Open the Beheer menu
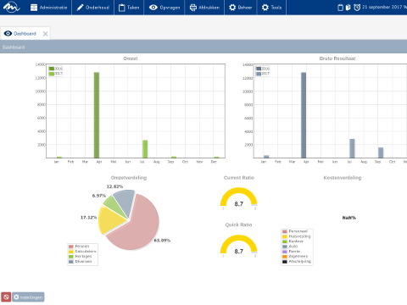 (241, 8)
